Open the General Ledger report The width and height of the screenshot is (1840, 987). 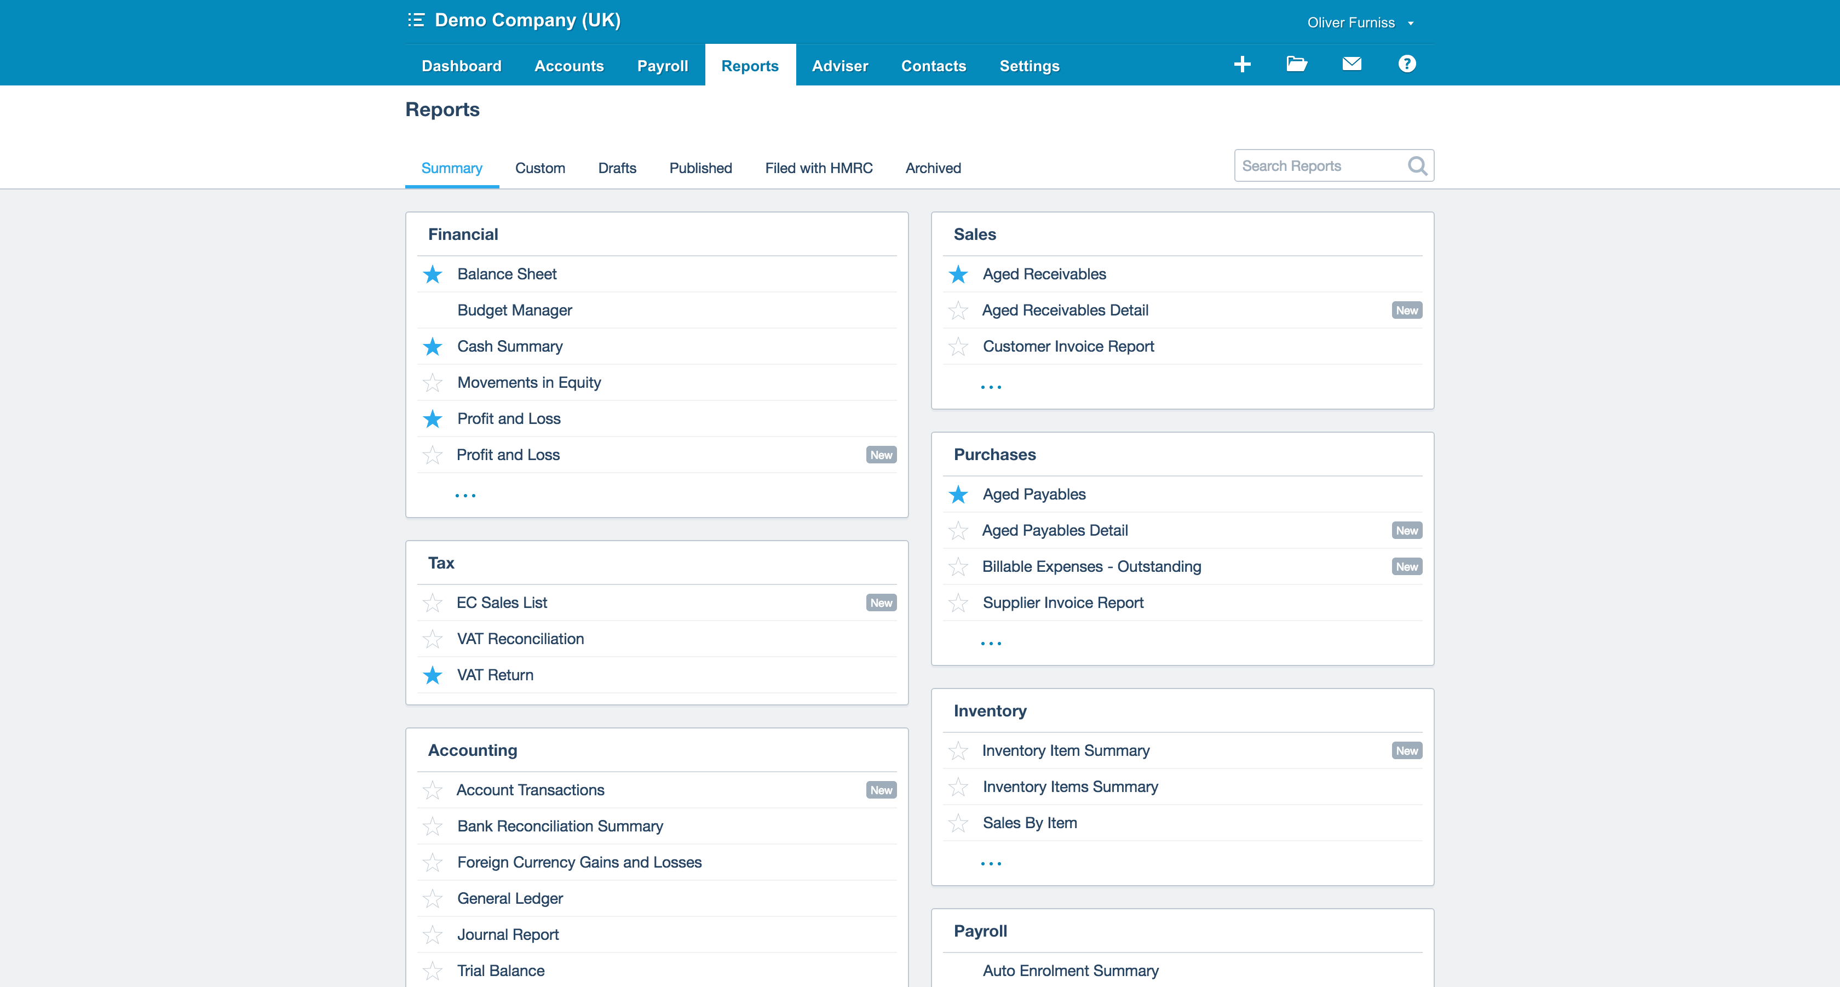[x=509, y=898]
